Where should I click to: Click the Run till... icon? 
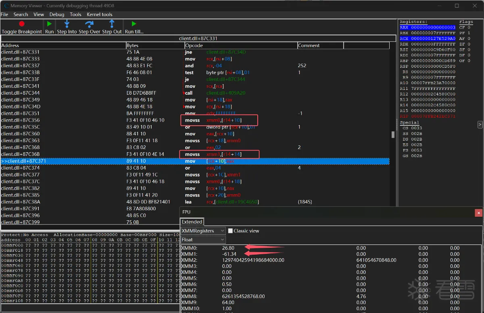pyautogui.click(x=134, y=24)
